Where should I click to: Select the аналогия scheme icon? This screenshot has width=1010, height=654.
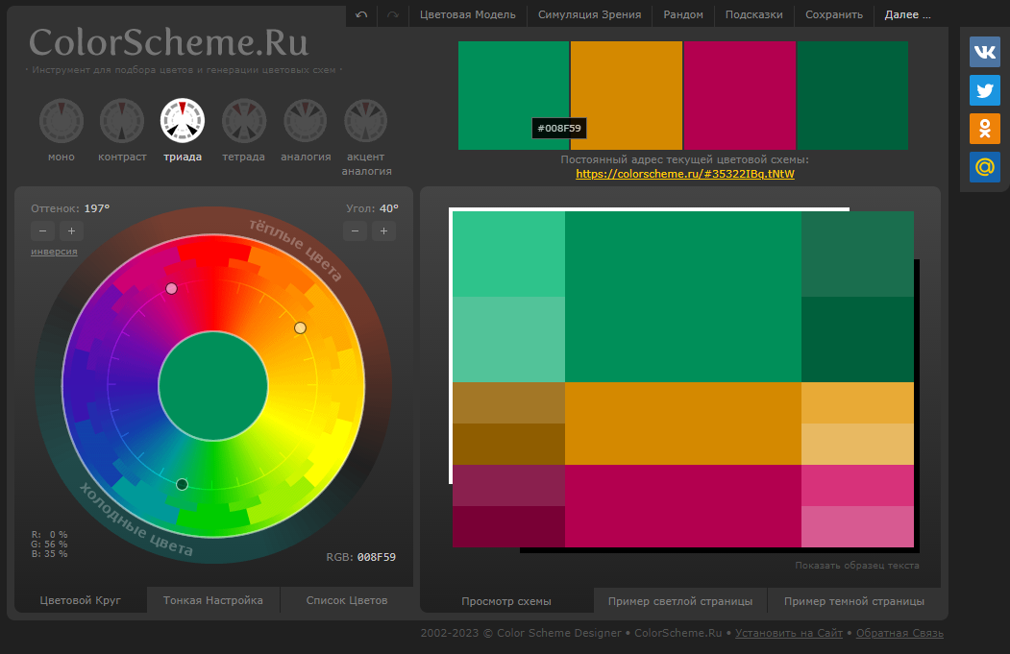tap(306, 121)
